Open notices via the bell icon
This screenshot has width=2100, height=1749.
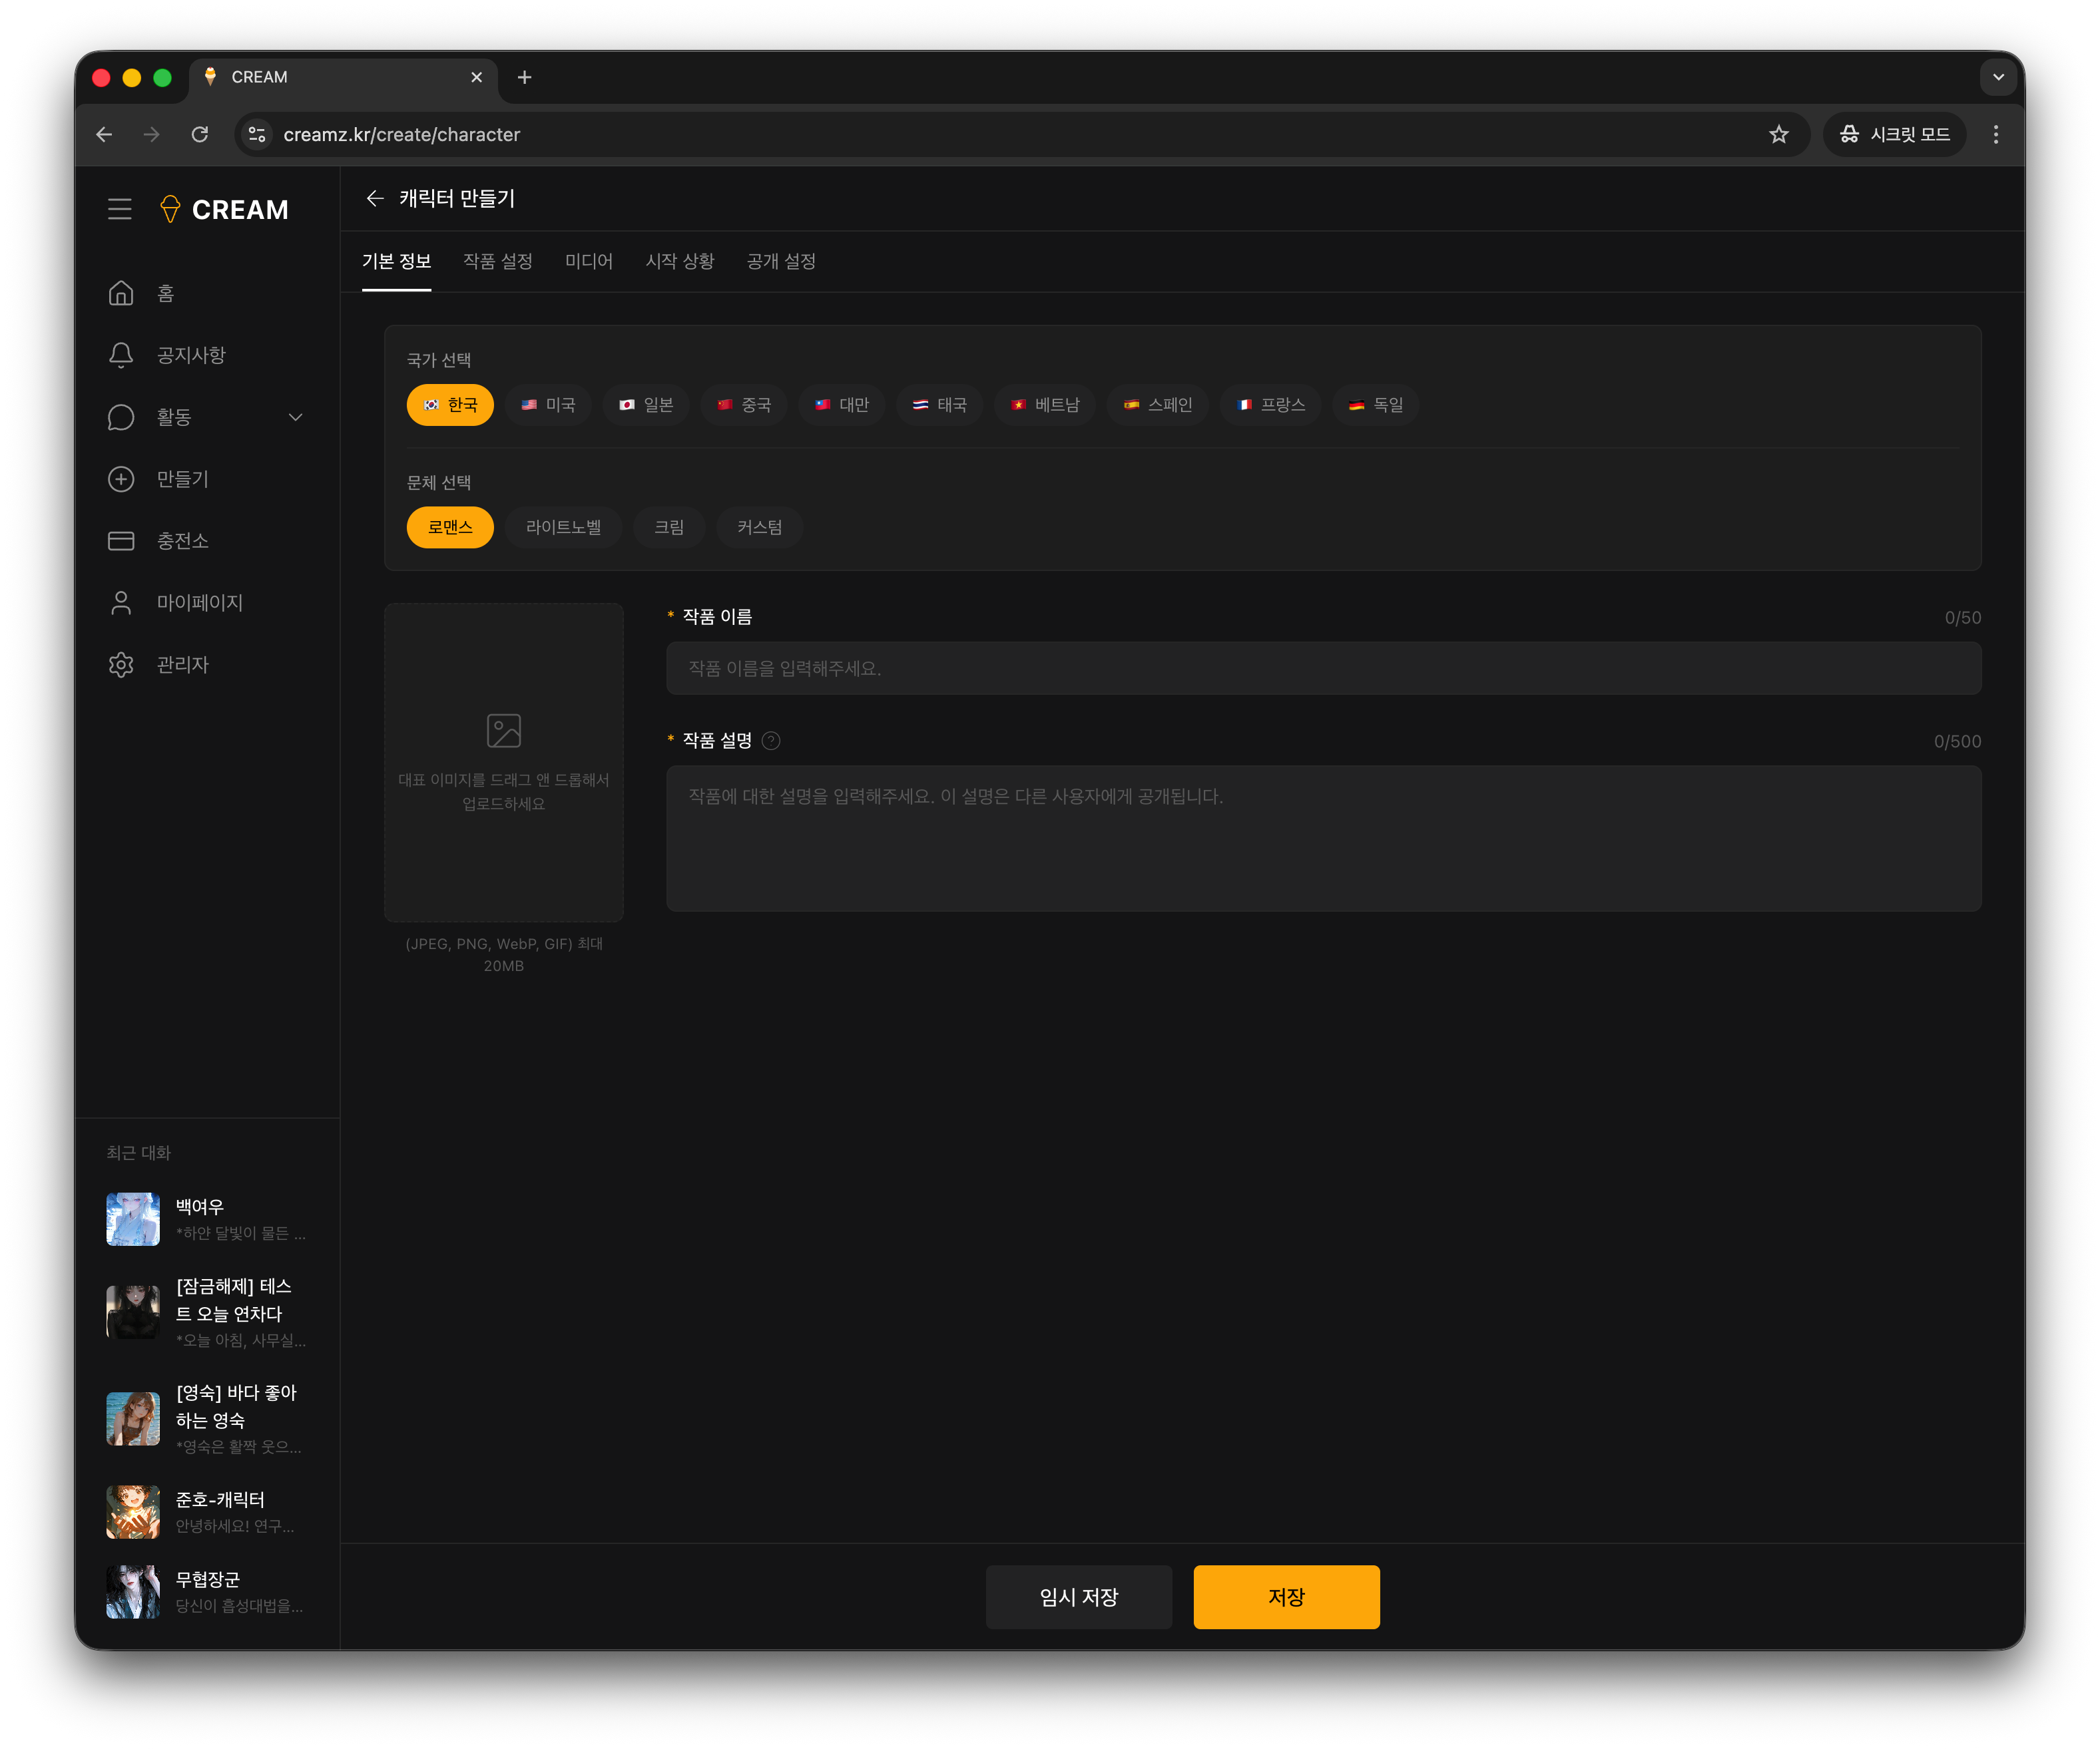tap(121, 355)
